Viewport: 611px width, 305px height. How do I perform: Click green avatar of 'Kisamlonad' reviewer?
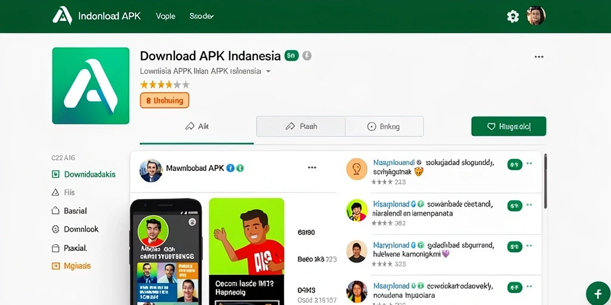coord(357,210)
